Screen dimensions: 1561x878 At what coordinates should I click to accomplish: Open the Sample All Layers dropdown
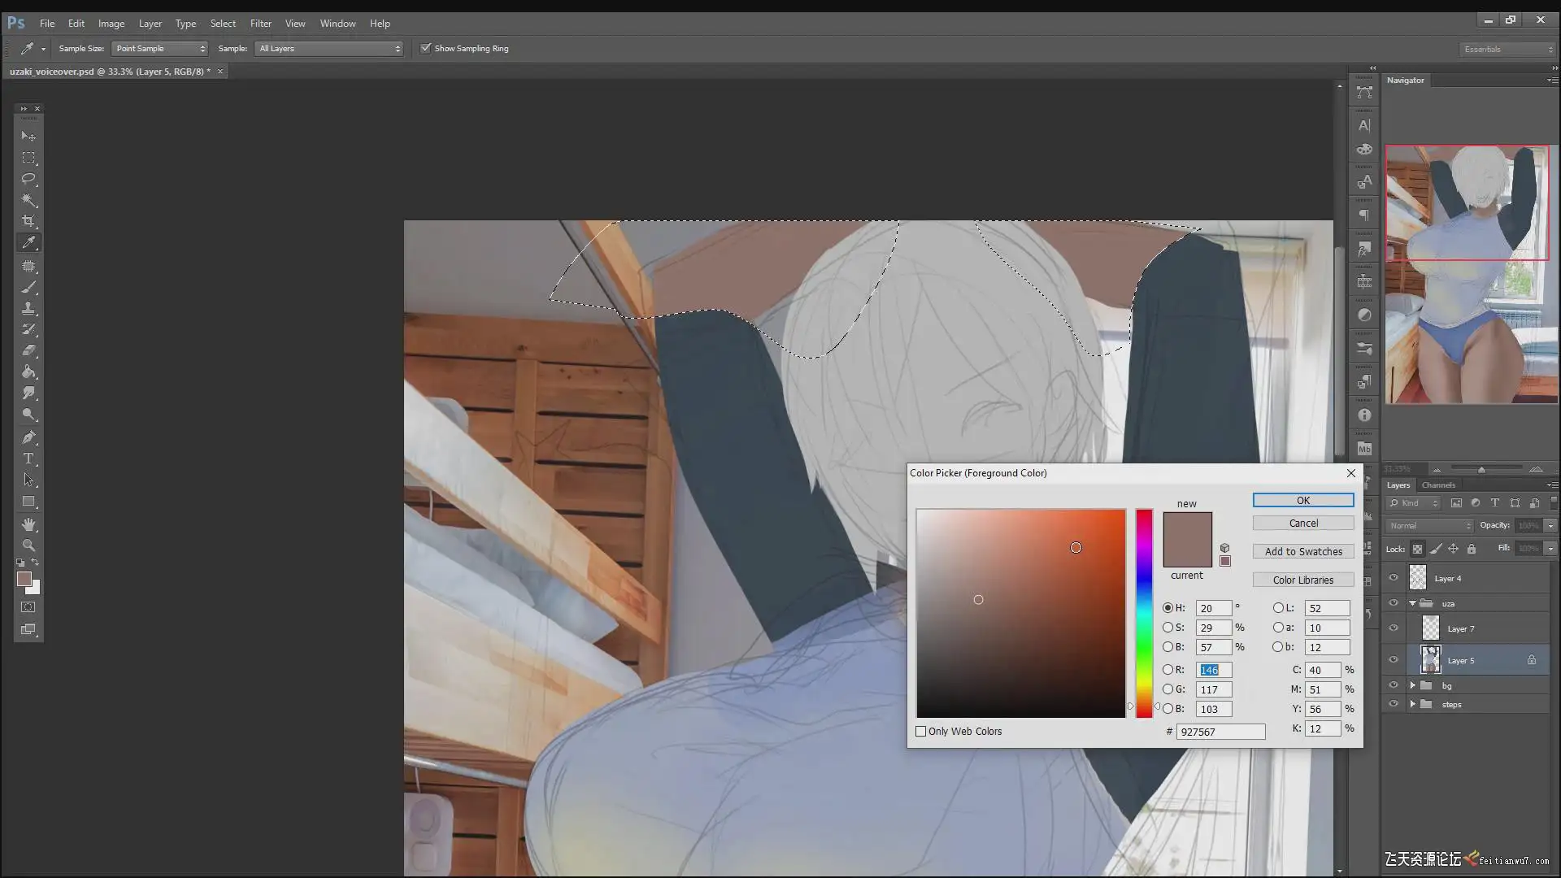329,49
